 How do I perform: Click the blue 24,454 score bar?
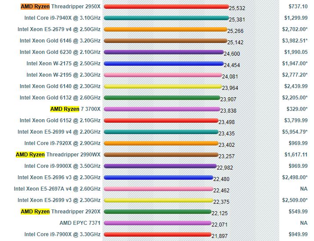pyautogui.click(x=164, y=64)
